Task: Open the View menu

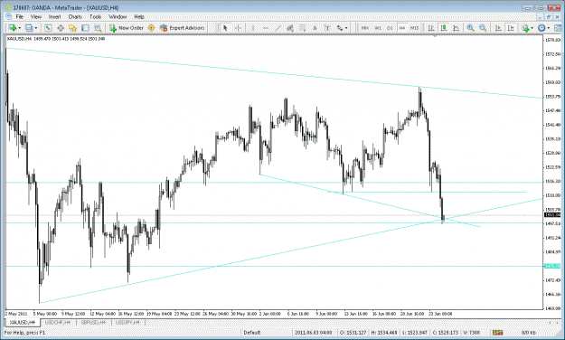Action: (35, 16)
